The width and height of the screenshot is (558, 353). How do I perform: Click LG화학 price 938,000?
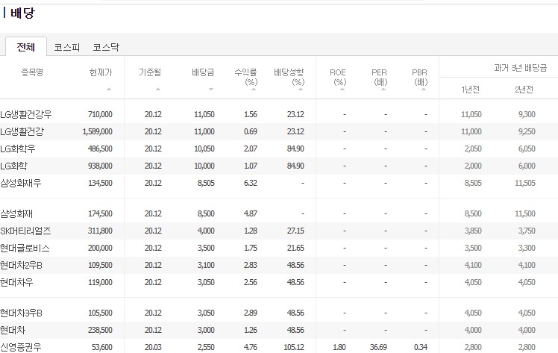(101, 166)
